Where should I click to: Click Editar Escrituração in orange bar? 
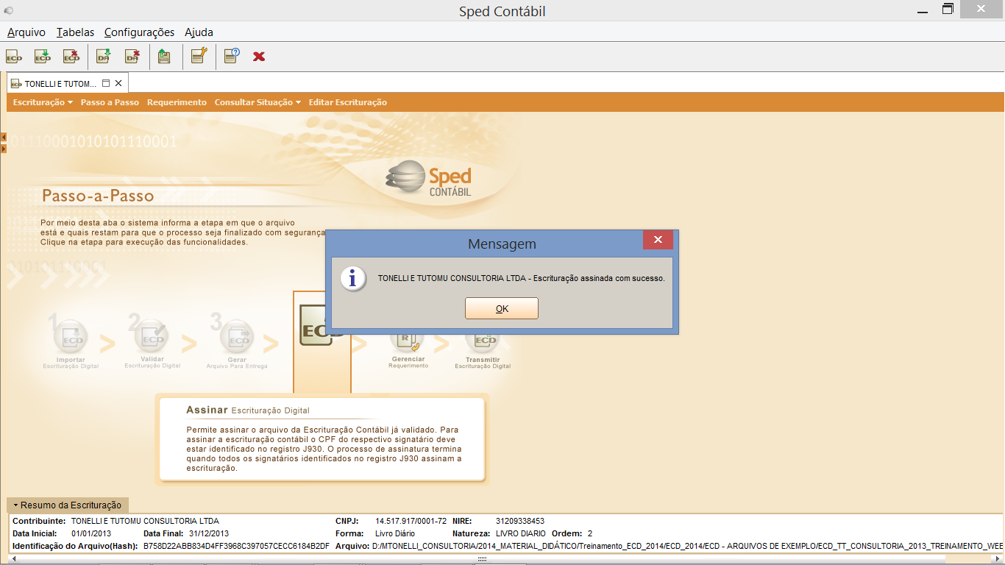tap(347, 102)
